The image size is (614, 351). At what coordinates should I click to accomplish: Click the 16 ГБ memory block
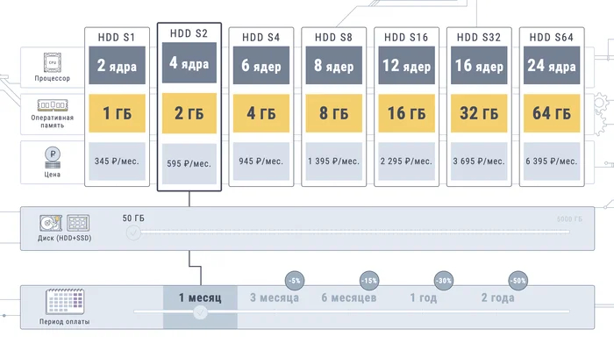point(407,113)
